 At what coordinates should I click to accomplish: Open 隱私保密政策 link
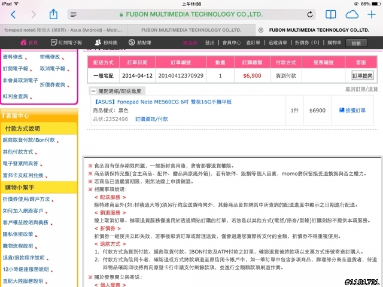point(18,234)
